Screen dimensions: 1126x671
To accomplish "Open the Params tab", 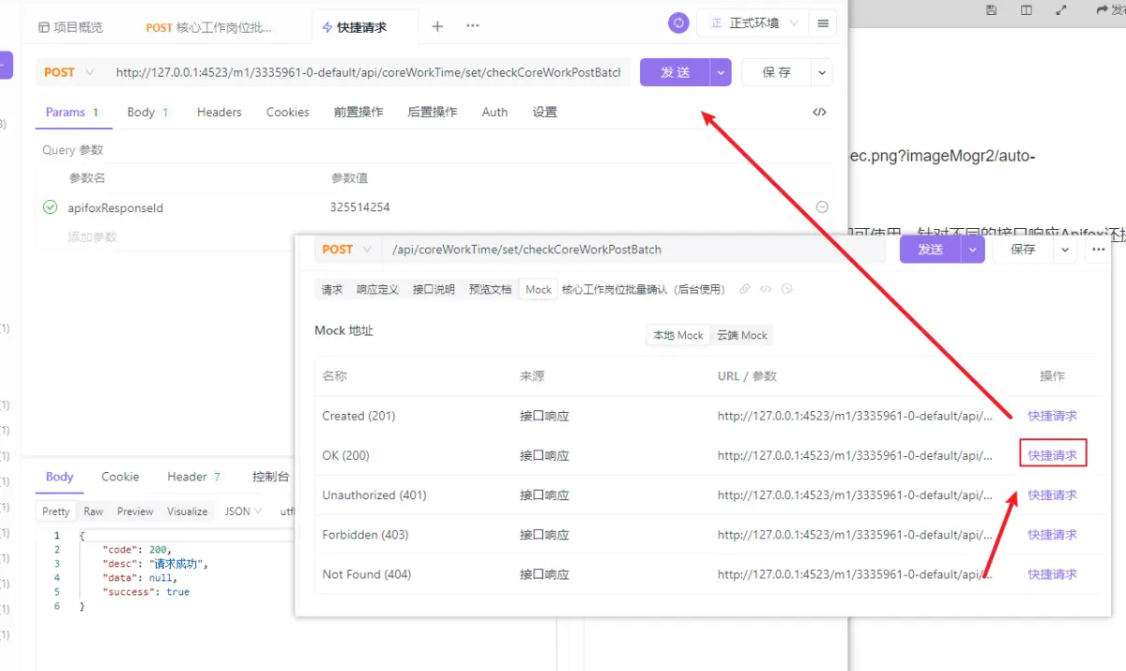I will click(72, 112).
